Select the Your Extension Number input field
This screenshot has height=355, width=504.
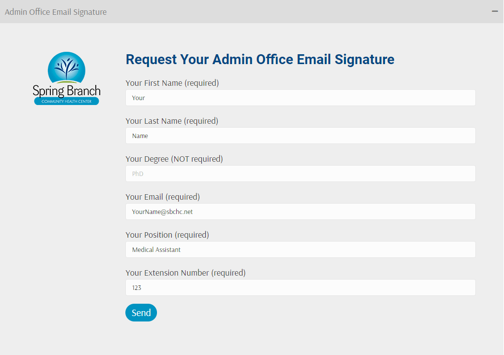click(x=300, y=287)
